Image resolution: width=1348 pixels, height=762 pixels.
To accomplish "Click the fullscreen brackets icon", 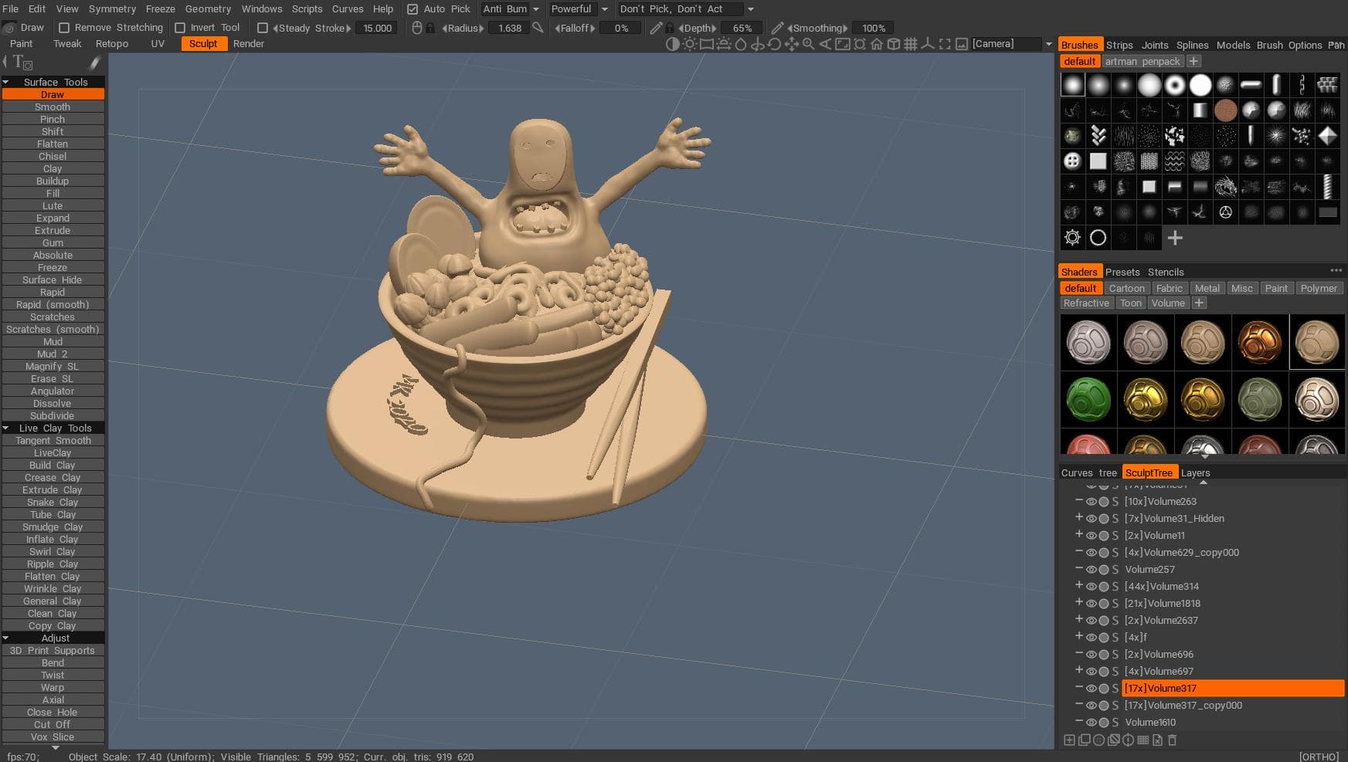I will [x=945, y=44].
